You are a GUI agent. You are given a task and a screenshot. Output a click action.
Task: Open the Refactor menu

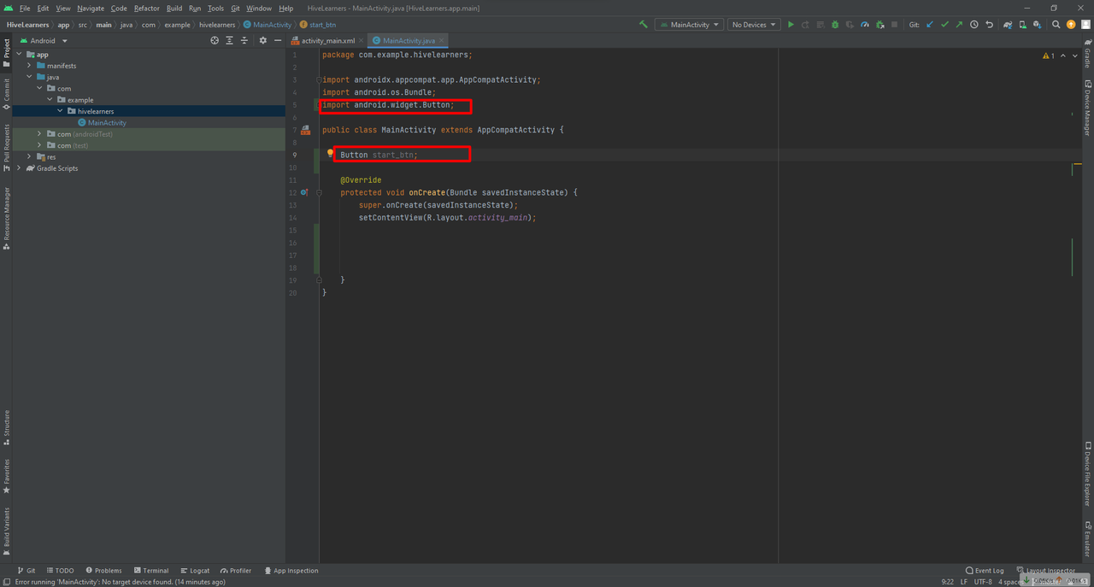(147, 9)
